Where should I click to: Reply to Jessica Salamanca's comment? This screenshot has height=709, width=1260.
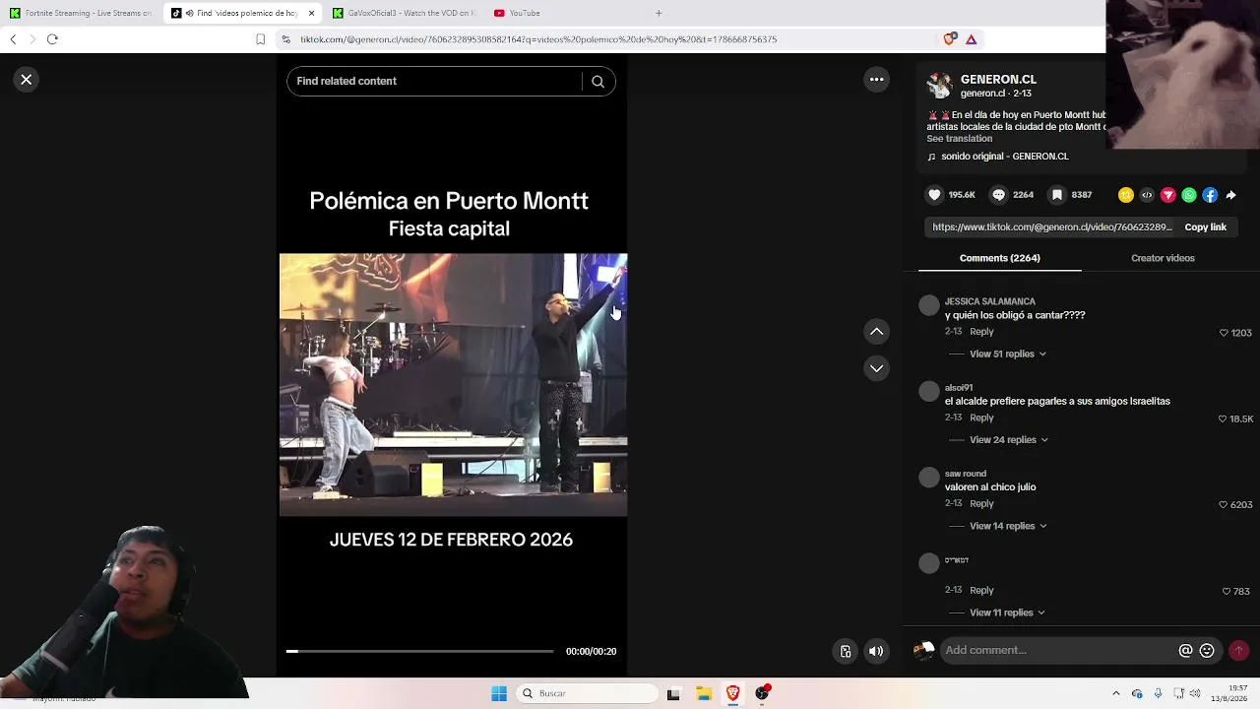coord(981,332)
